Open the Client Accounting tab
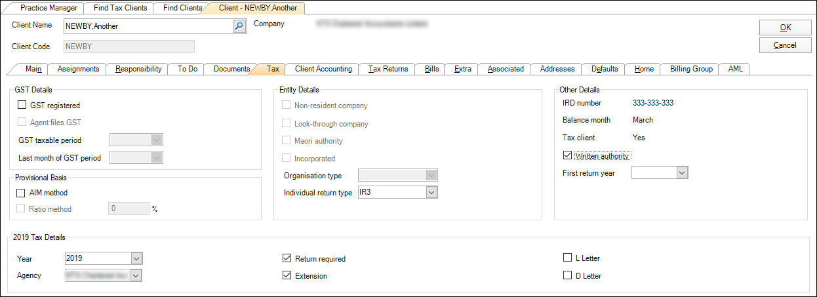Viewport: 817px width, 297px height. click(x=323, y=69)
